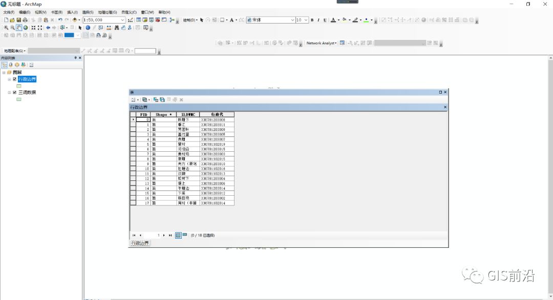Select the Zoom In tool
The height and width of the screenshot is (300, 553).
point(6,28)
